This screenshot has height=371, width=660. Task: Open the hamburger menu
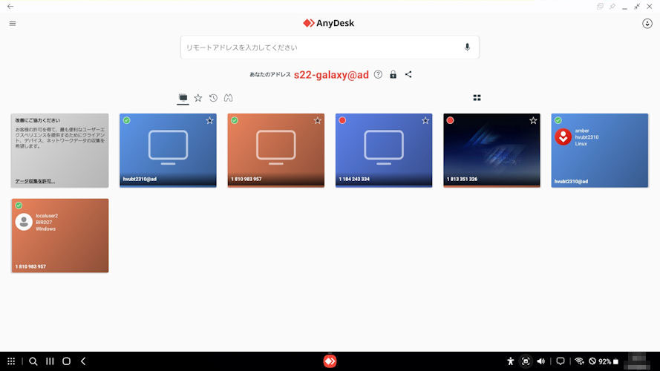(x=13, y=24)
